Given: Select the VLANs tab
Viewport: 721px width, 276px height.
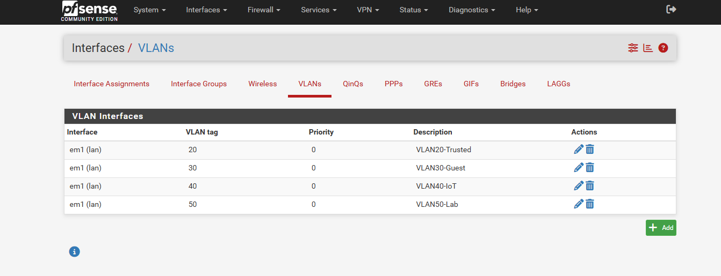Looking at the screenshot, I should [310, 84].
